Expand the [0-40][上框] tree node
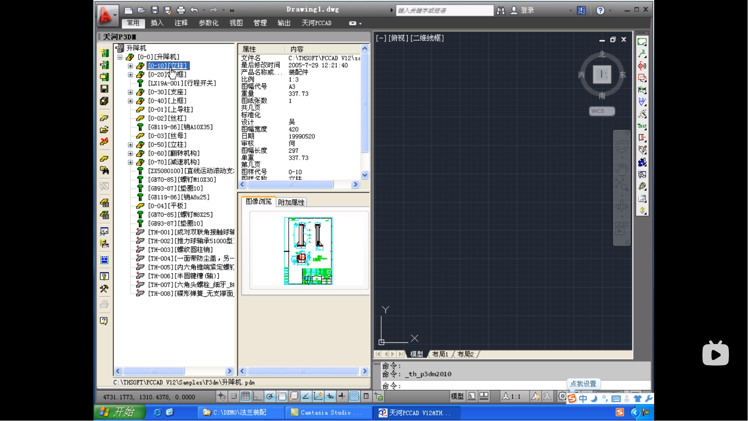Image resolution: width=748 pixels, height=421 pixels. (130, 101)
